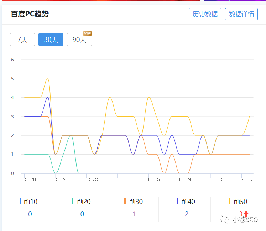Toggle the 前30 legend series
This screenshot has width=266, height=231.
(136, 202)
